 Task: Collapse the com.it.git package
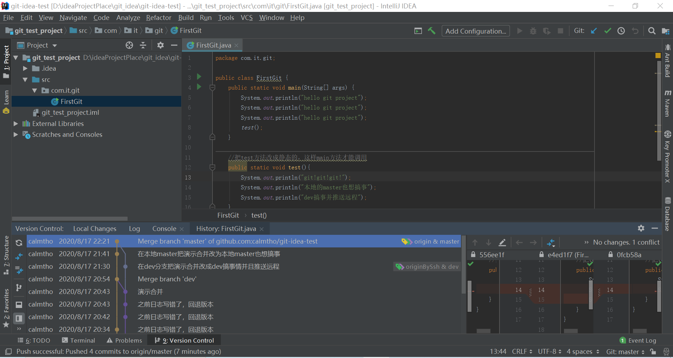click(34, 91)
